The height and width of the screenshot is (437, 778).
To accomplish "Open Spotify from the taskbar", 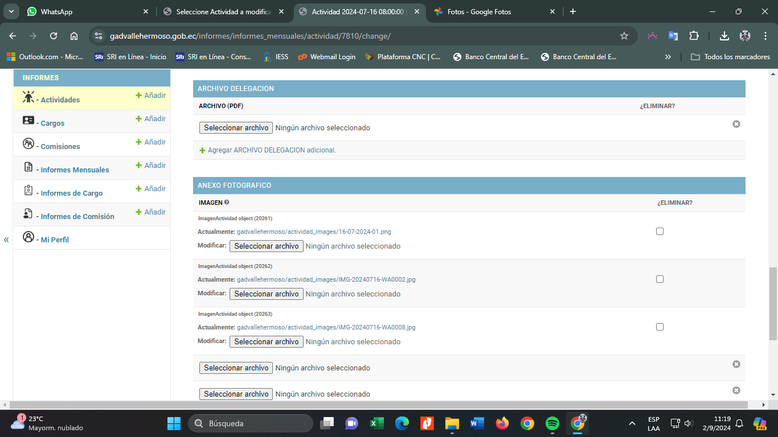I will click(552, 423).
